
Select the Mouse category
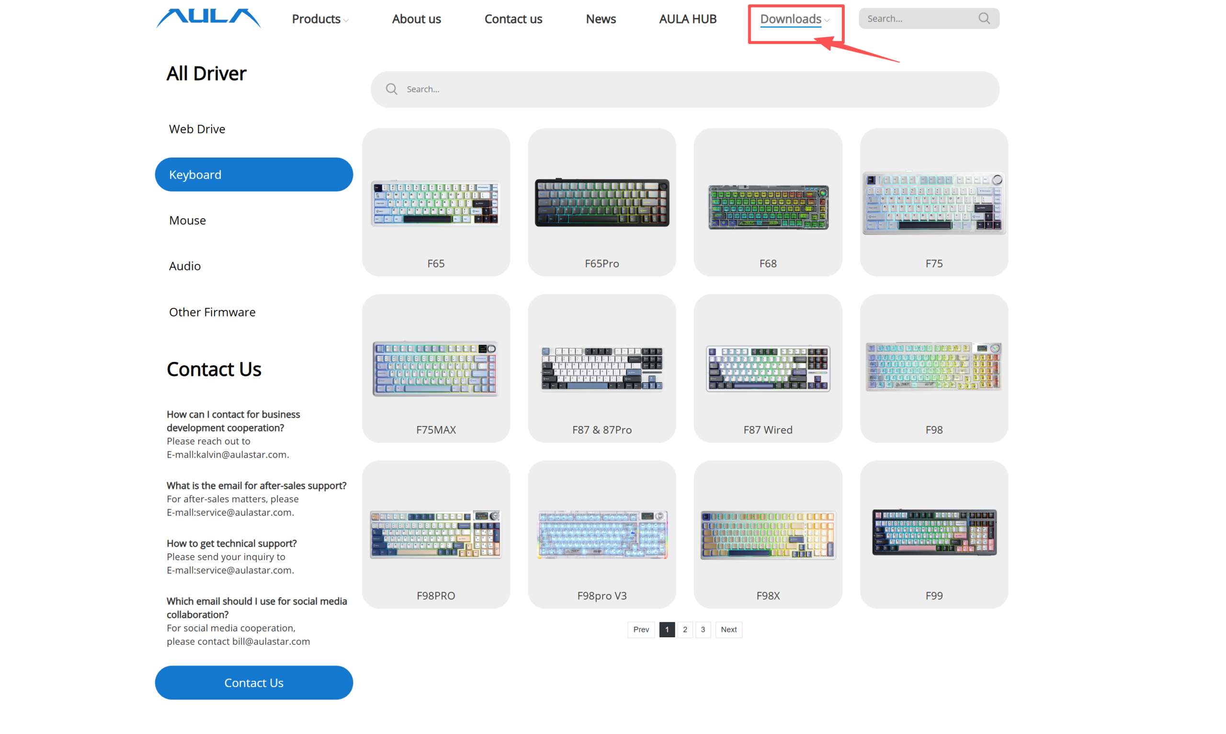[x=187, y=220]
